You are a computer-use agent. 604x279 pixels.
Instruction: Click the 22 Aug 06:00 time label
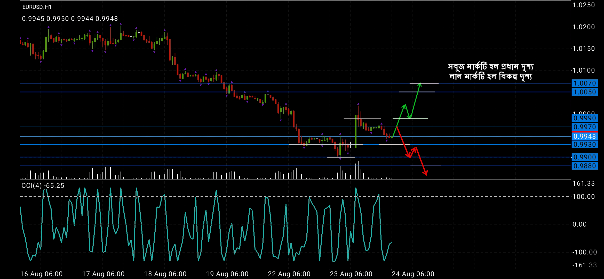[289, 274]
